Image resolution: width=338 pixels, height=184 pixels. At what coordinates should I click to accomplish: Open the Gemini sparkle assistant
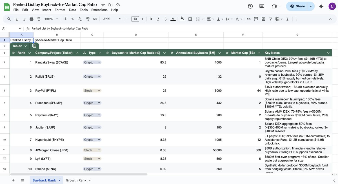(321, 6)
